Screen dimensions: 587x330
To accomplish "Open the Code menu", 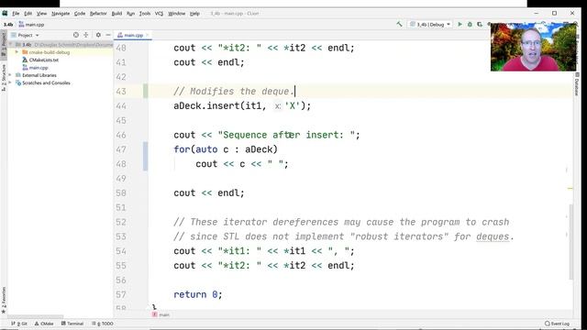I will click(80, 13).
